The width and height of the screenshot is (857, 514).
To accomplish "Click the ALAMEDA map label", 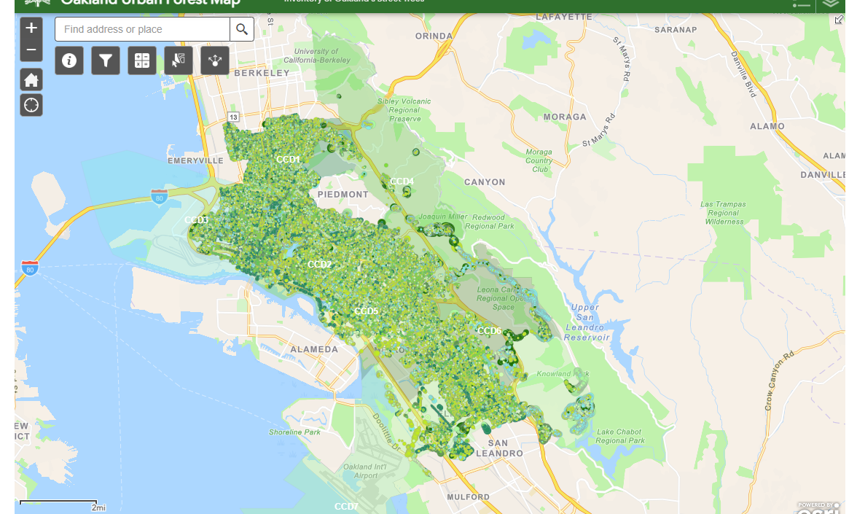I will click(x=314, y=348).
